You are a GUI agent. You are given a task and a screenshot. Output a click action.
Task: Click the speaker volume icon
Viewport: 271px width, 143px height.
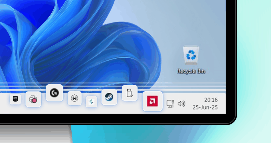181,104
